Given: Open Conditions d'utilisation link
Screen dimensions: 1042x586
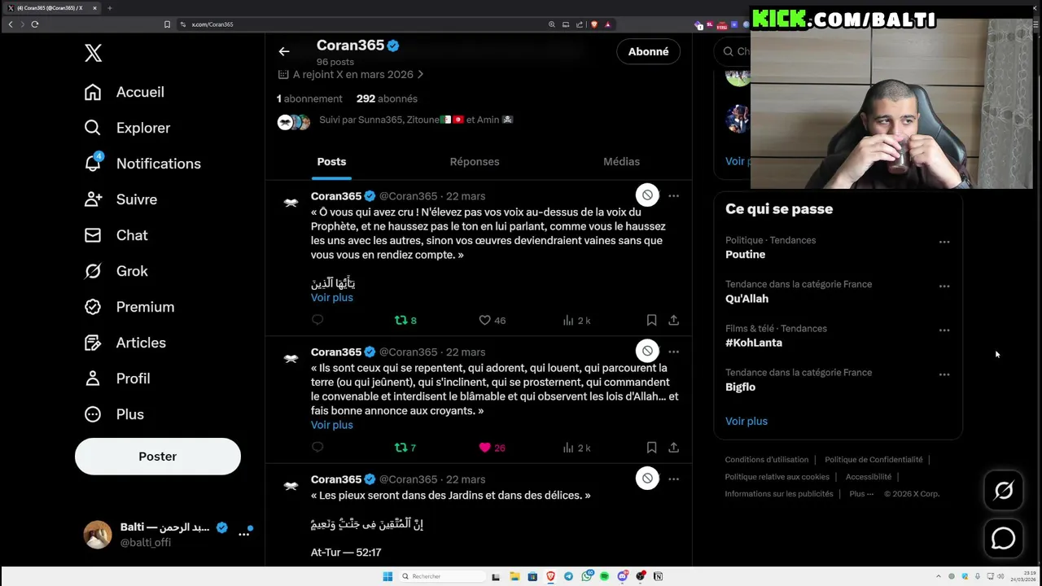Looking at the screenshot, I should pyautogui.click(x=767, y=459).
